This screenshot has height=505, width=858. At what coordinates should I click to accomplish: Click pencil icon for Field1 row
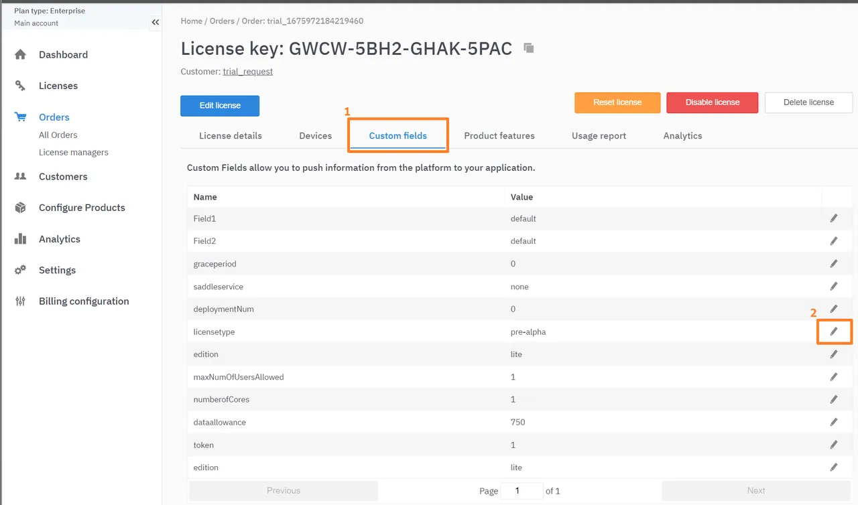coord(834,218)
